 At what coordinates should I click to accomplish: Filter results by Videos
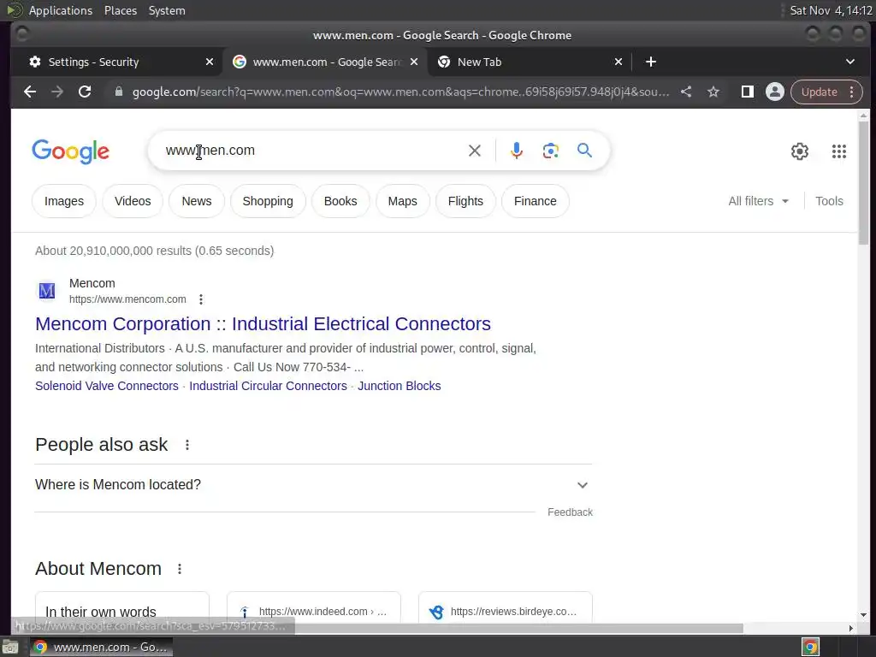coord(133,201)
